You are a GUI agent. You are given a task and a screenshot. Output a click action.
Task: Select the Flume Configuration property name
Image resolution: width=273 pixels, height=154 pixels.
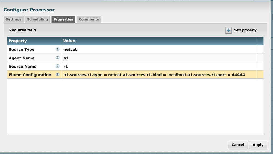(30, 75)
